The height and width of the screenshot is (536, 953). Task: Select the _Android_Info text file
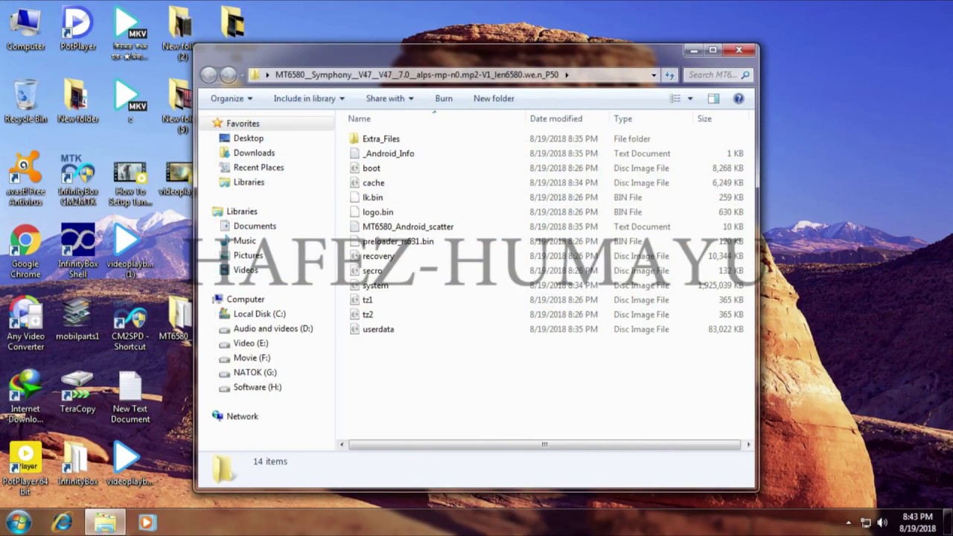388,153
